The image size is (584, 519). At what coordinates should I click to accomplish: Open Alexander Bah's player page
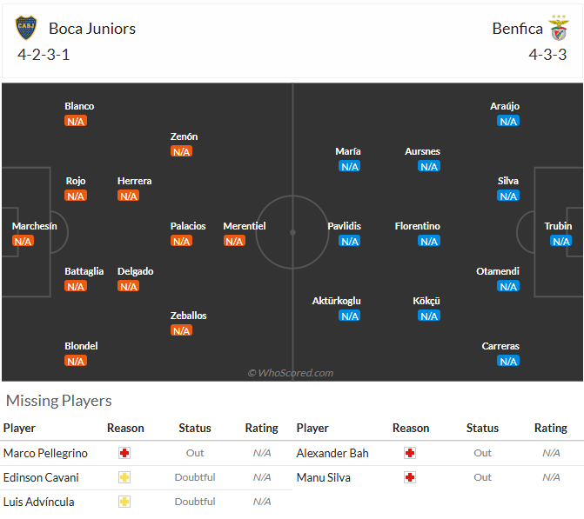coord(332,453)
